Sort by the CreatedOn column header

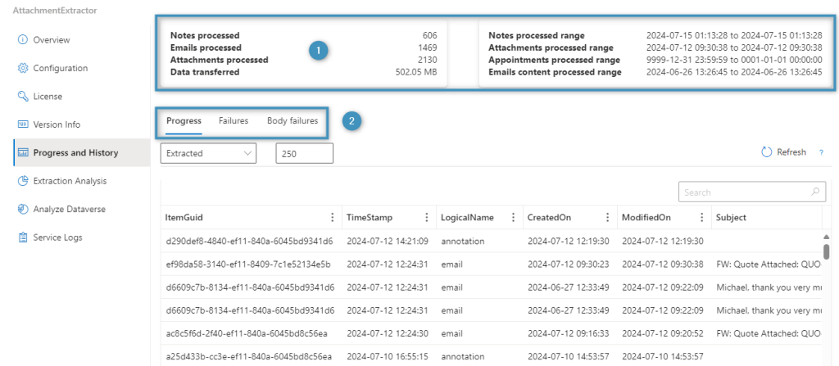549,218
